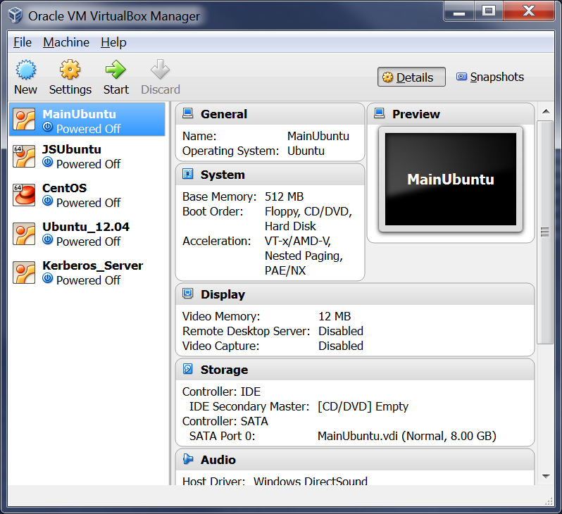Open the General section header

click(270, 114)
